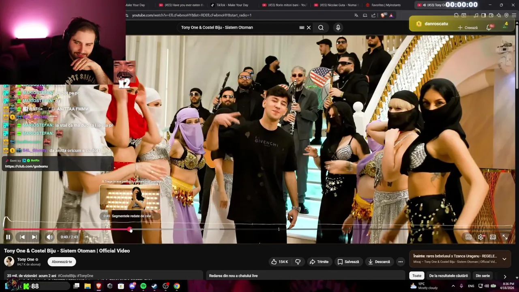Click the Abonează-te subscribe button
The width and height of the screenshot is (519, 292).
coord(62,262)
